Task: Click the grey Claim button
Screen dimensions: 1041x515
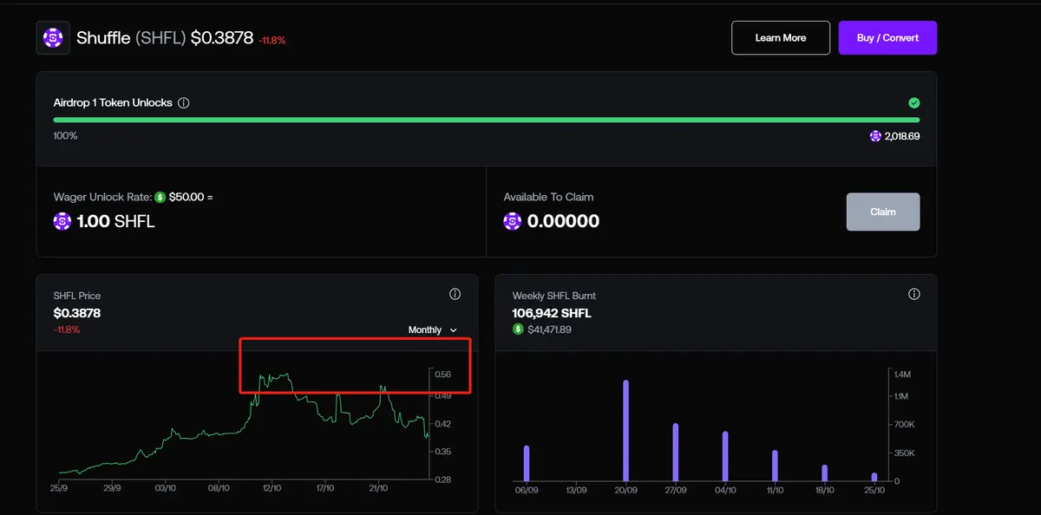Action: (x=883, y=212)
